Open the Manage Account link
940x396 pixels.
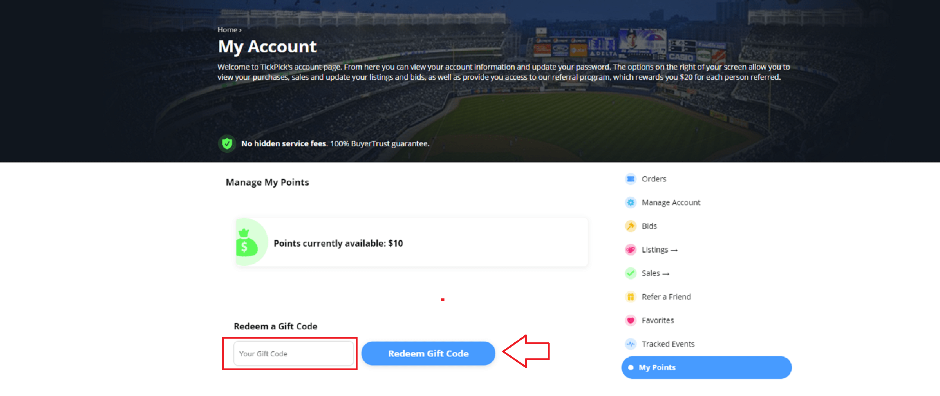point(671,202)
